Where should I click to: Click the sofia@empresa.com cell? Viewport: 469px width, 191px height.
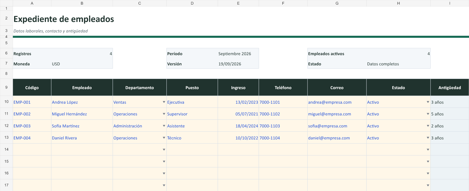[337, 126]
